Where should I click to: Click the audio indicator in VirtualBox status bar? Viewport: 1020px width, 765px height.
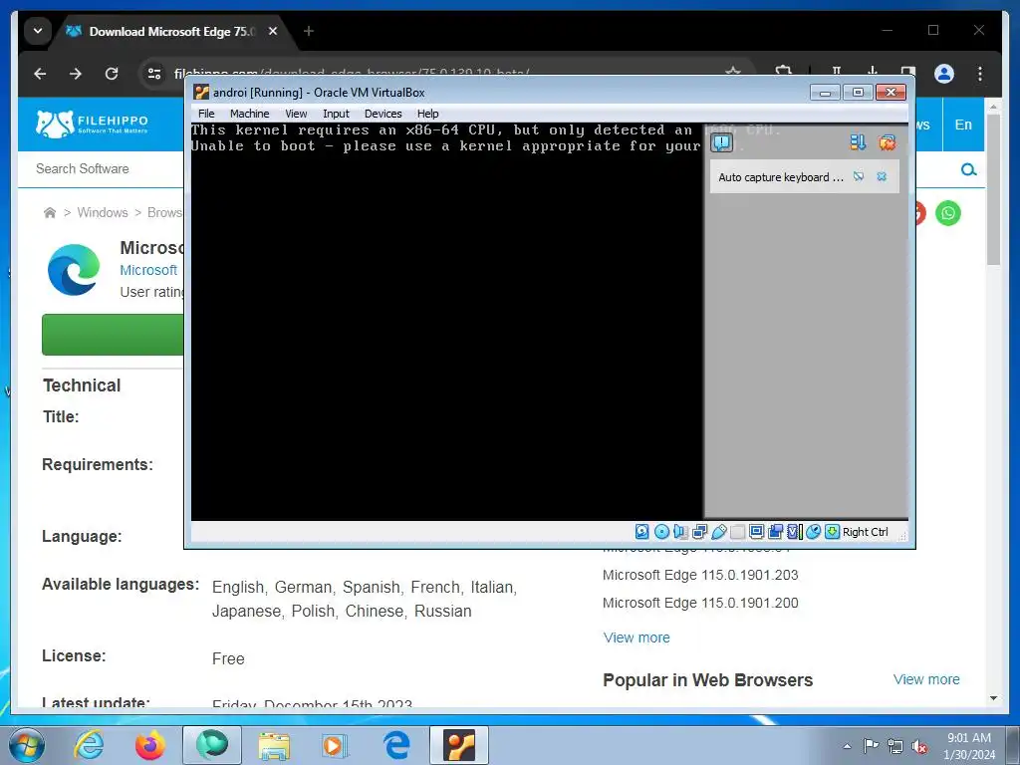click(680, 532)
